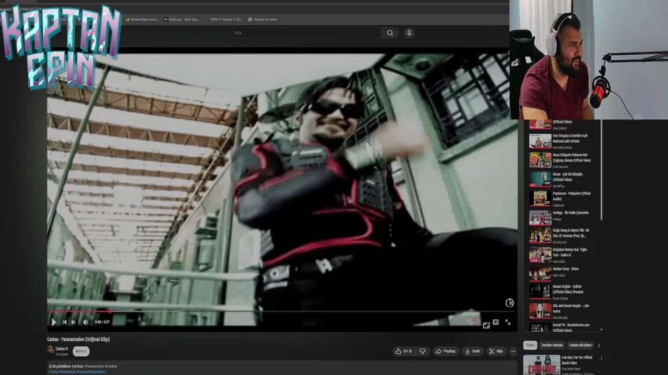Create a clip with Klip button
Viewport: 668px width, 375px height.
[x=496, y=351]
